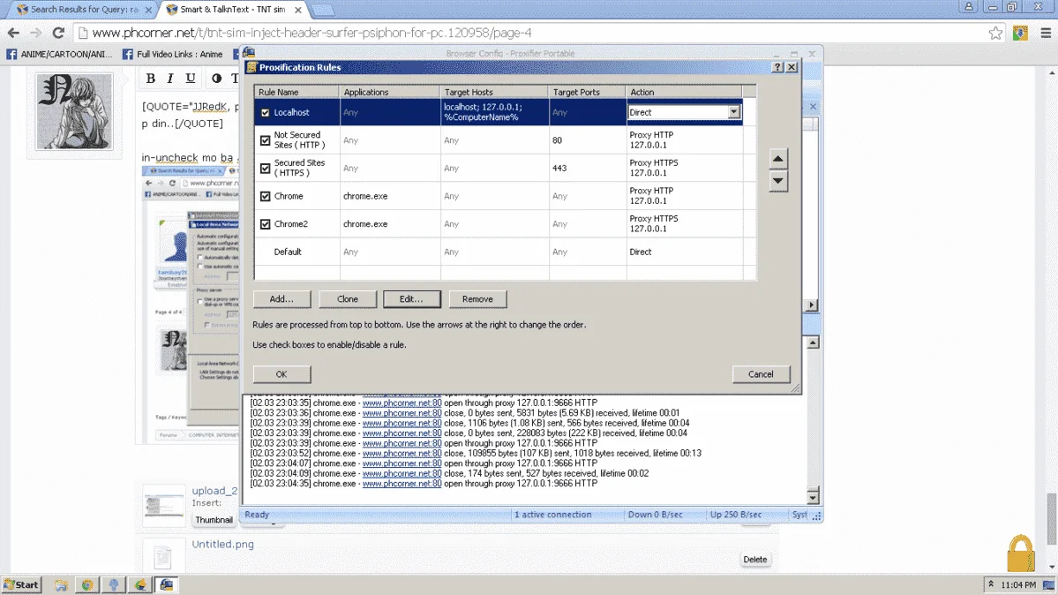Sort by Target Hosts column header
This screenshot has width=1058, height=595.
tap(495, 92)
